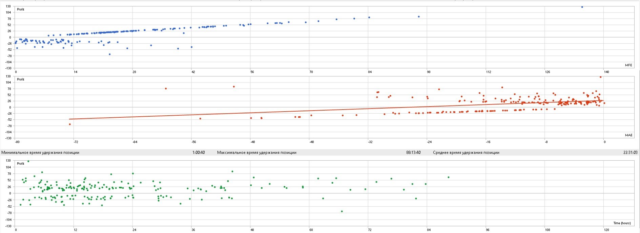Select the top-right blue outlier point near profit 130
This screenshot has height=233, width=640.
tap(582, 7)
